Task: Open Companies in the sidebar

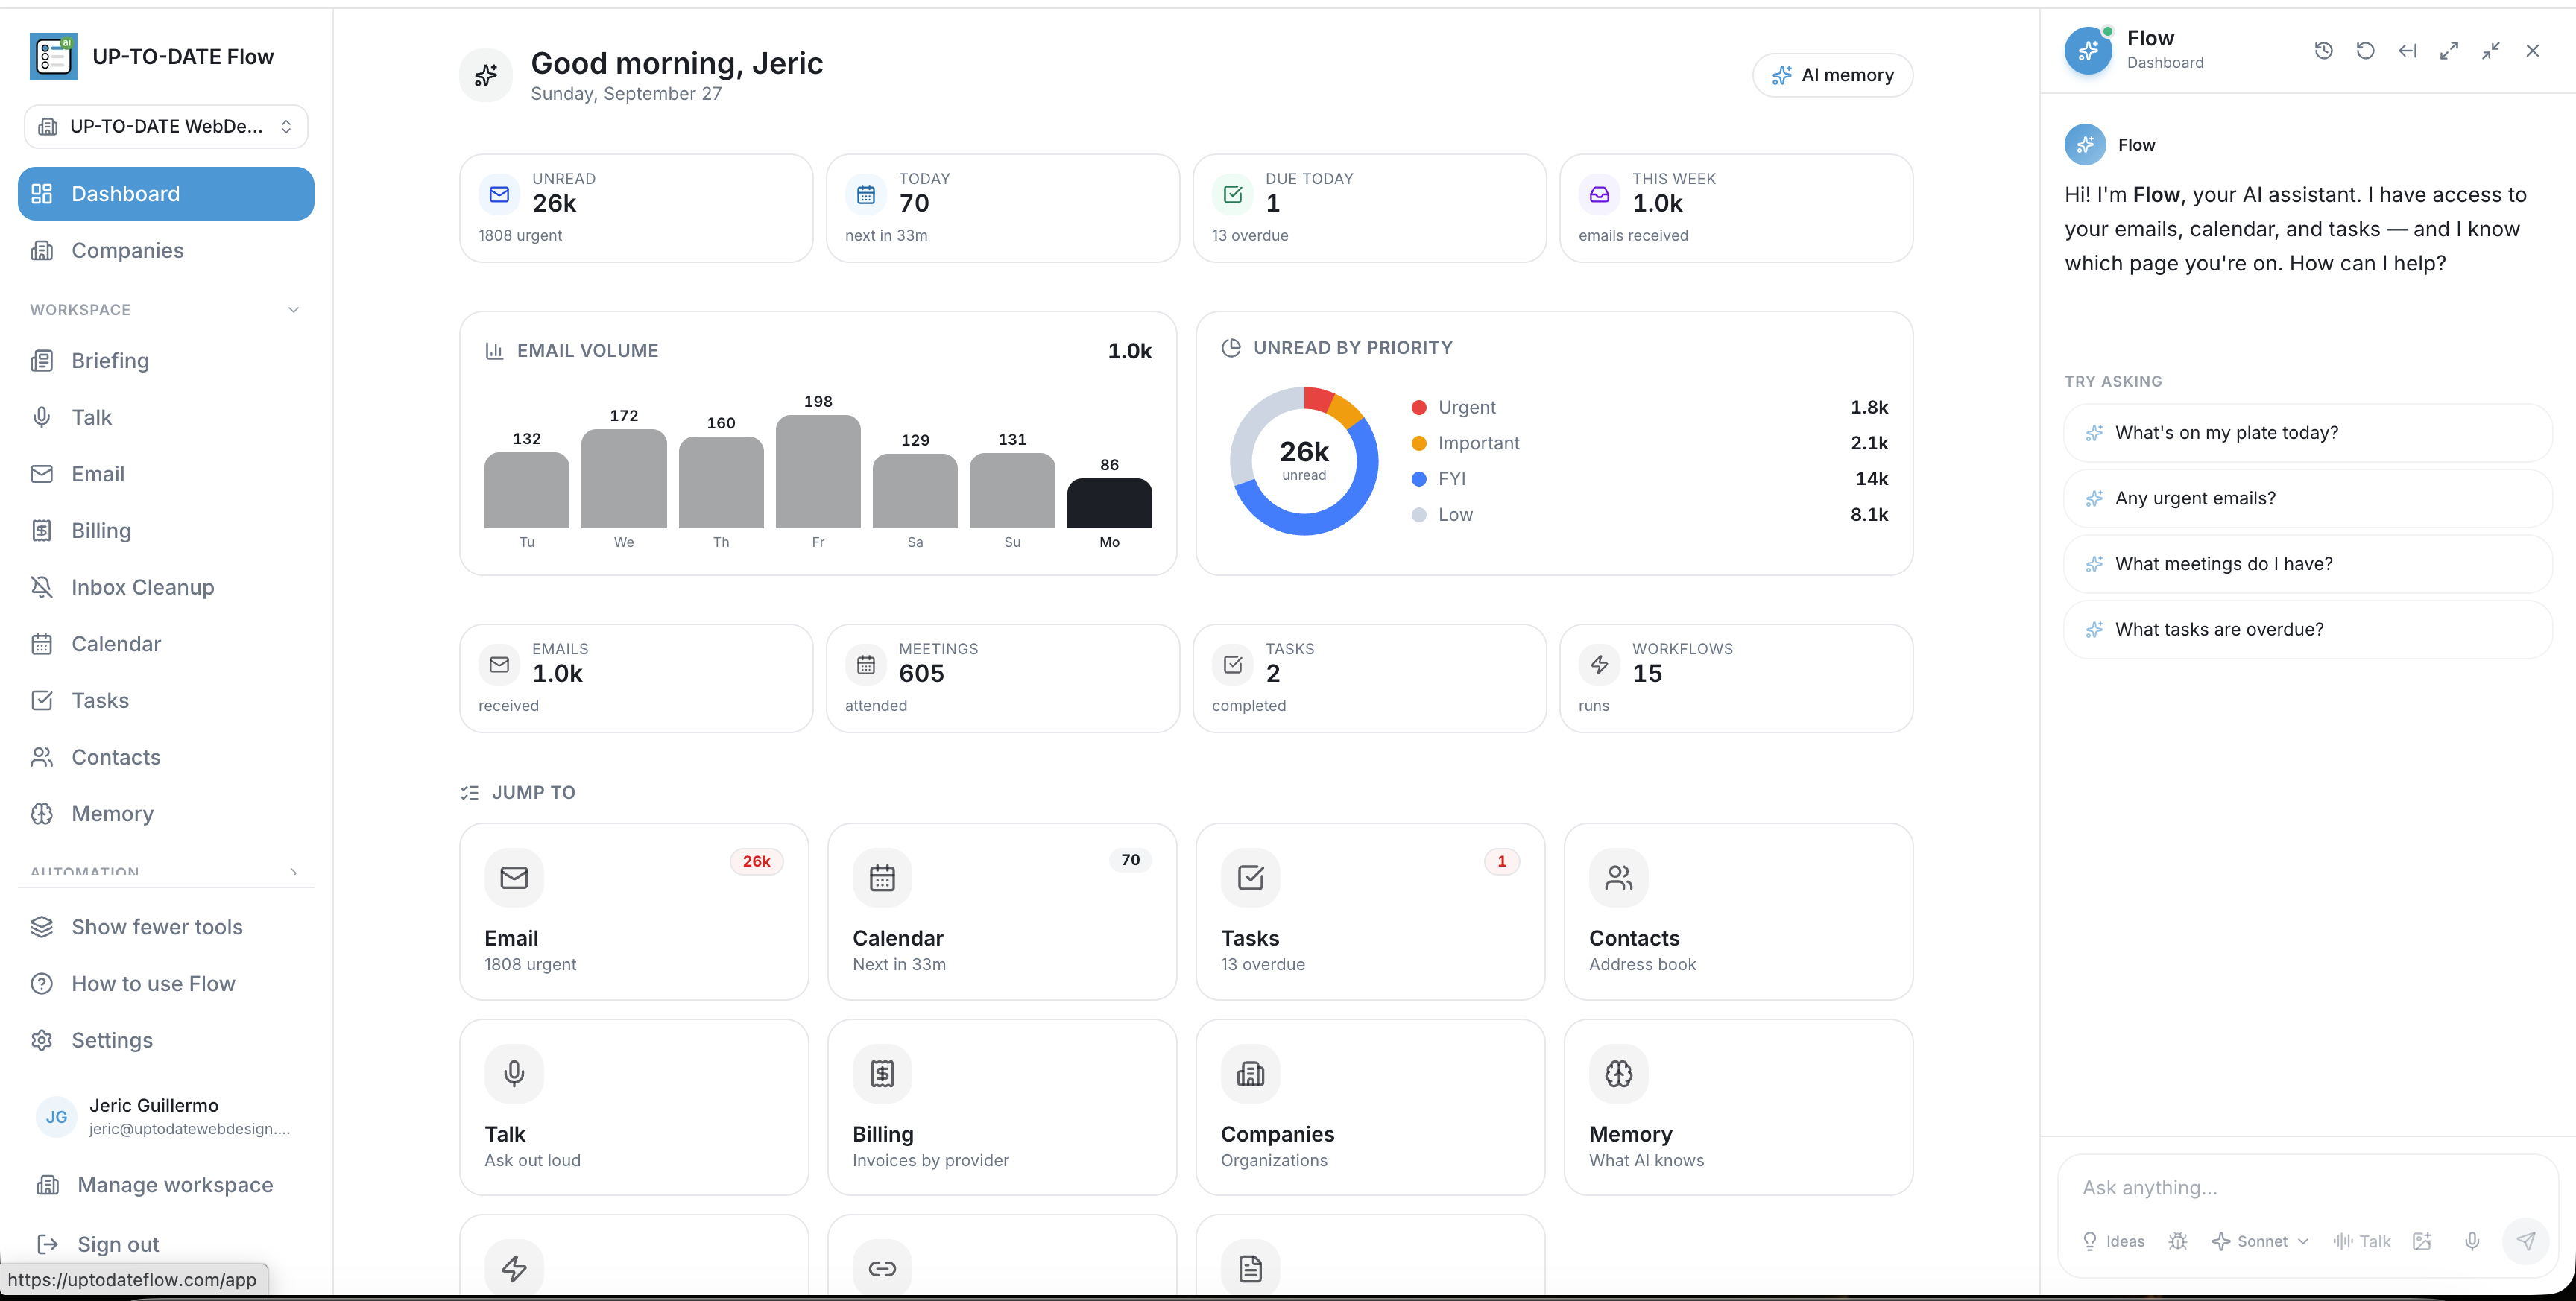Action: tap(166, 251)
